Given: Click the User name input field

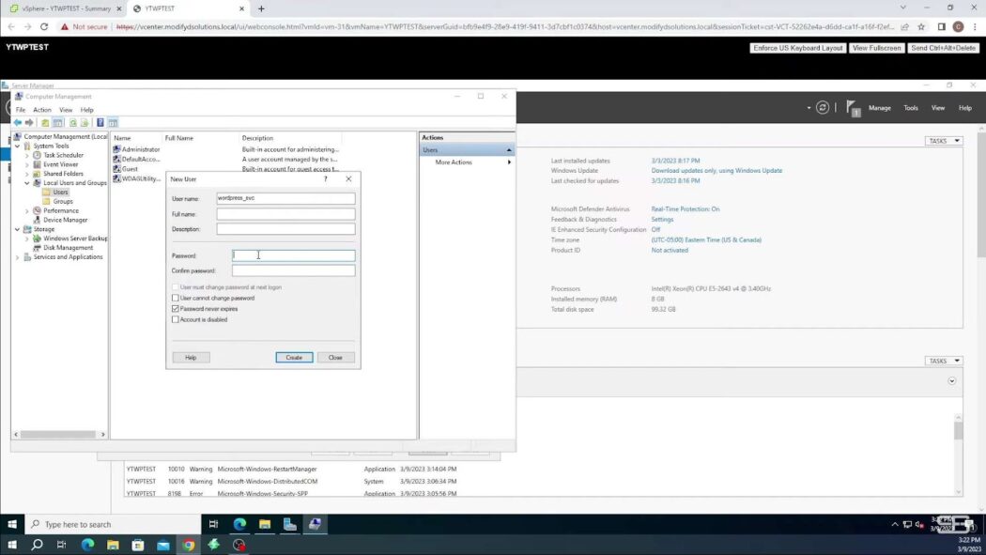Looking at the screenshot, I should 285,198.
